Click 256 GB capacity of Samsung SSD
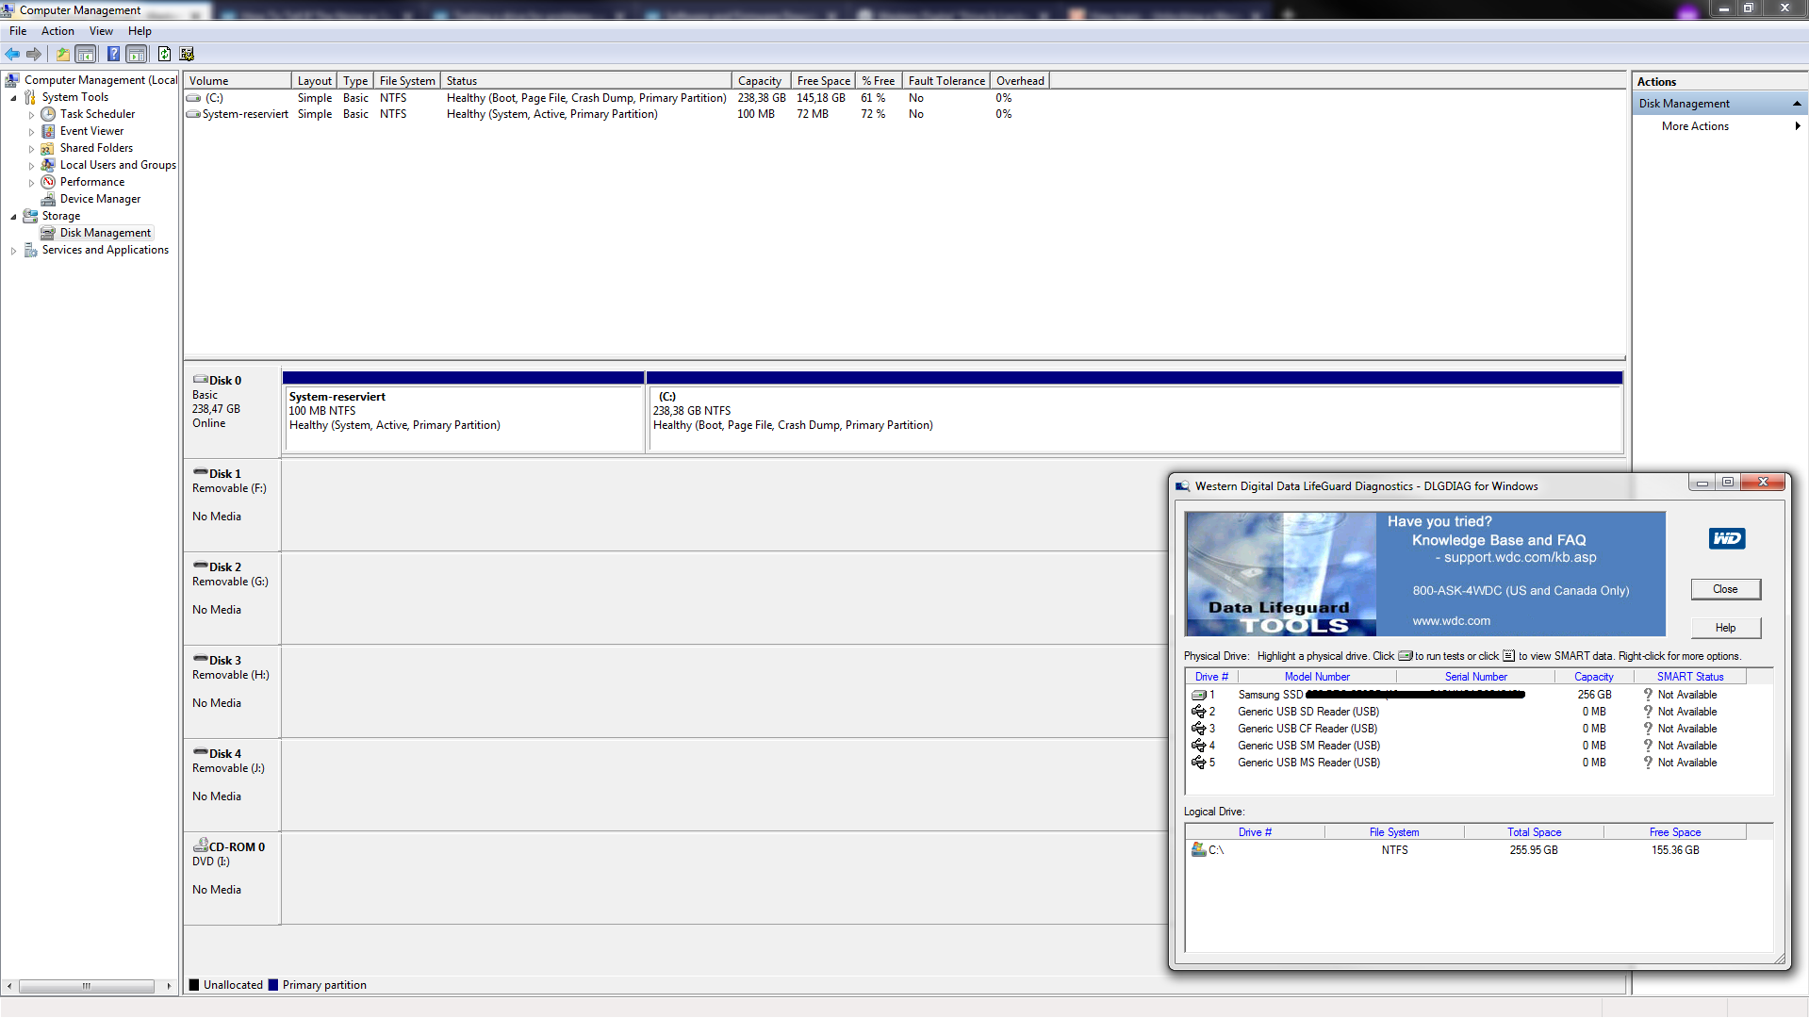 [1594, 695]
